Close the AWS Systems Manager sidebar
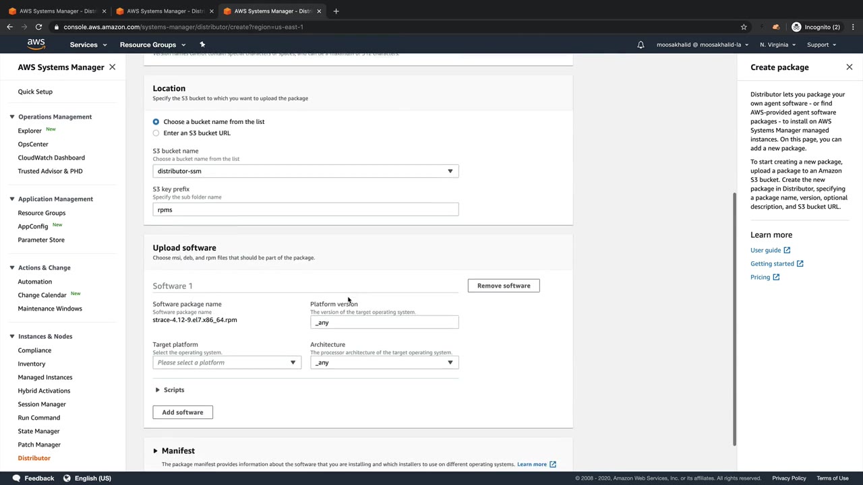863x485 pixels. tap(112, 67)
